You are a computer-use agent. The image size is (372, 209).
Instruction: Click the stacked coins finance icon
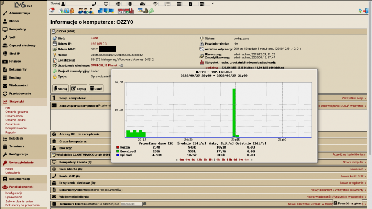point(146,11)
